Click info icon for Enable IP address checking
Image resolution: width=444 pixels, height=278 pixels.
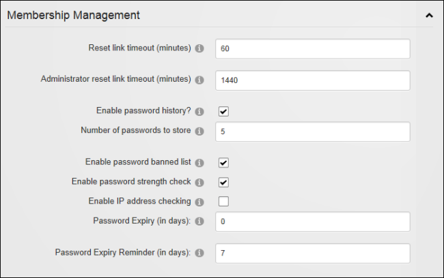199,202
